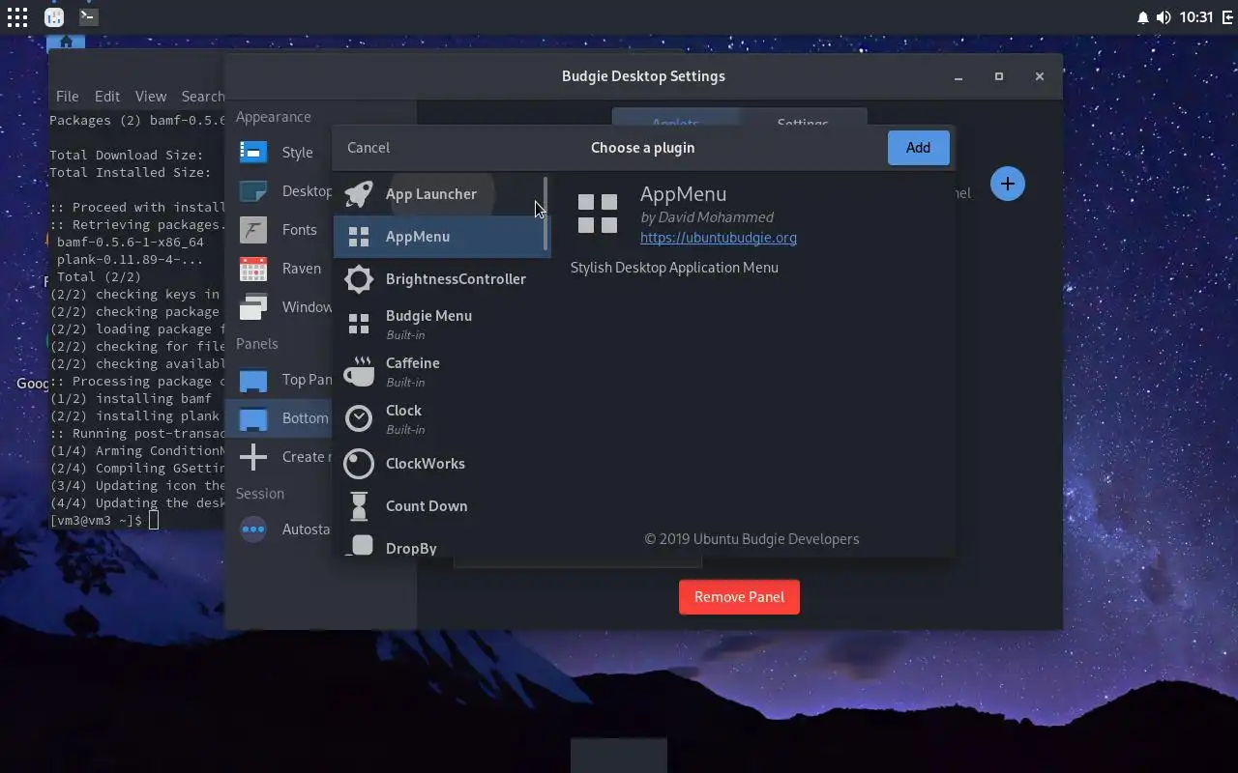
Task: Open the Search menu in terminal window
Action: pos(202,97)
